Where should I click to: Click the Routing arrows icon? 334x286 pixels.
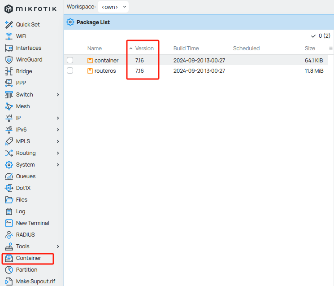point(9,153)
